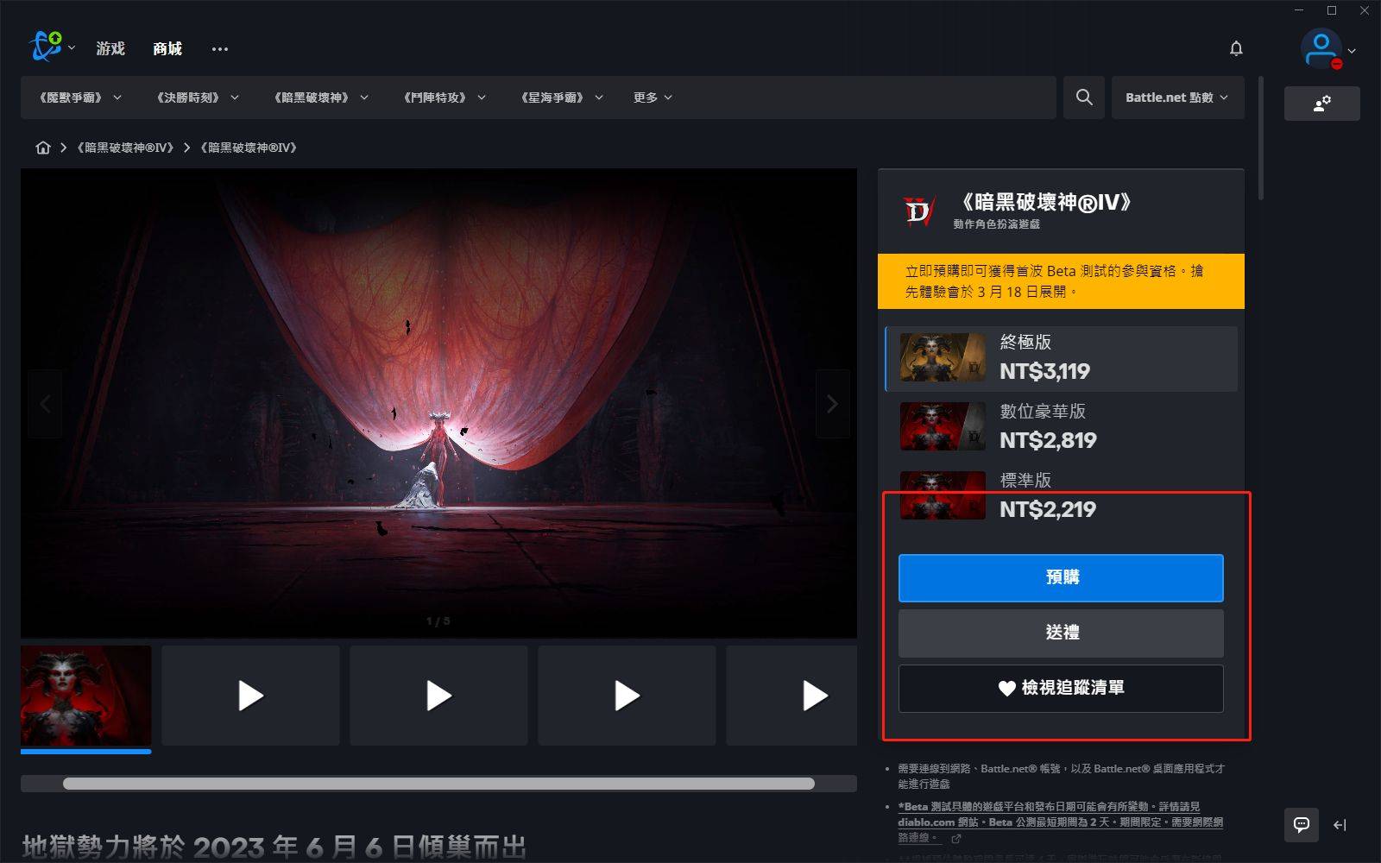1381x863 pixels.
Task: Open the notifications bell
Action: [1236, 49]
